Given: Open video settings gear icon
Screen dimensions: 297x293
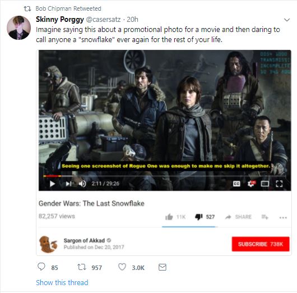Looking at the screenshot, I should click(252, 184).
